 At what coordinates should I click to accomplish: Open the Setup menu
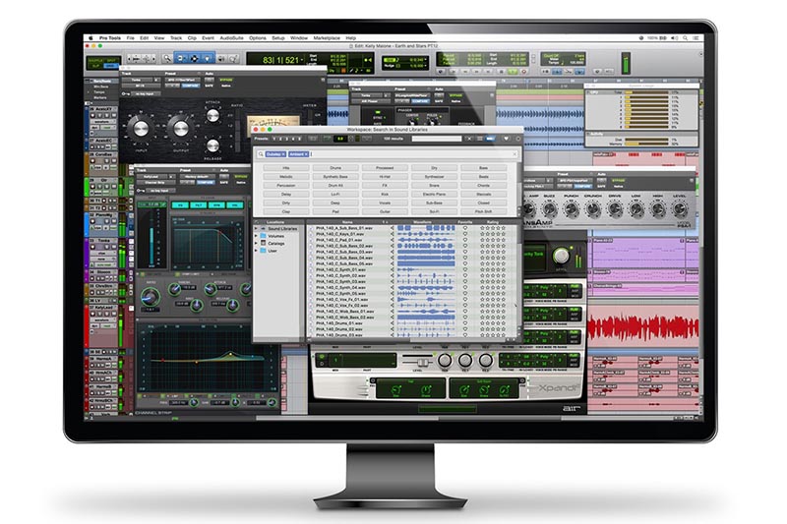278,38
